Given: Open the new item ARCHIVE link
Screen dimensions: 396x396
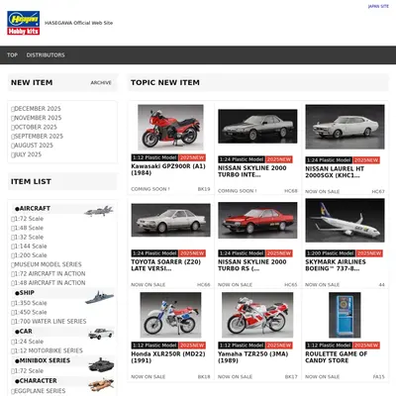Looking at the screenshot, I should [101, 82].
